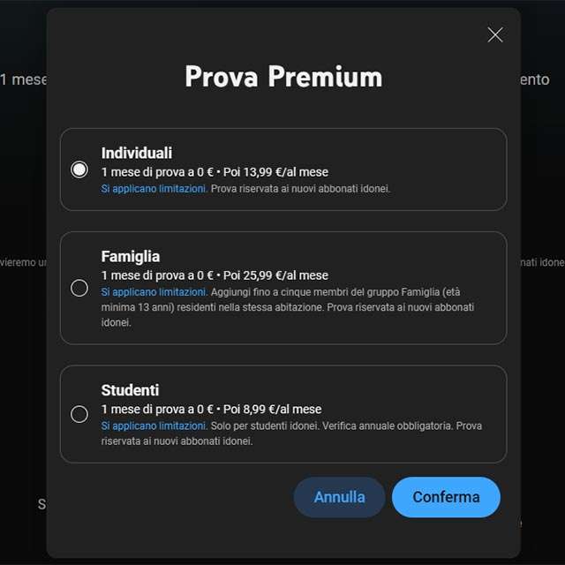Click the 25,99 €/al mese price line
The width and height of the screenshot is (565, 565).
(x=215, y=275)
